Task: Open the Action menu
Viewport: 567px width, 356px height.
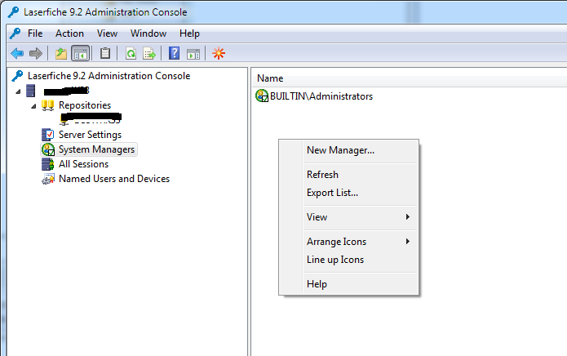Action: [x=69, y=33]
